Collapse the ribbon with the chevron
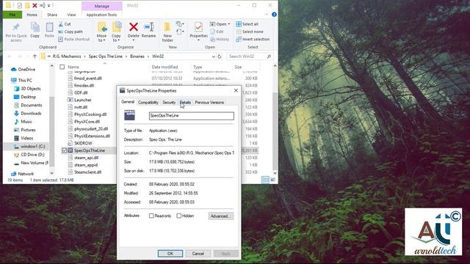Viewport: 470px width, 264px height. (x=267, y=15)
